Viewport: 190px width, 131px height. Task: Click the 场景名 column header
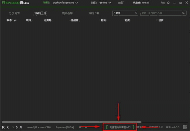click(x=75, y=20)
